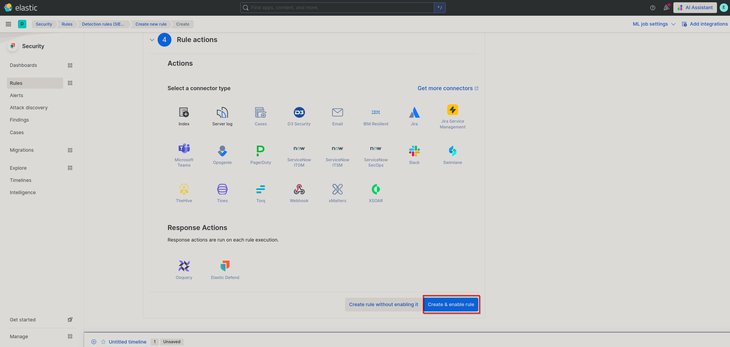Go to Timelines in the sidebar
Image resolution: width=730 pixels, height=347 pixels.
coord(21,180)
